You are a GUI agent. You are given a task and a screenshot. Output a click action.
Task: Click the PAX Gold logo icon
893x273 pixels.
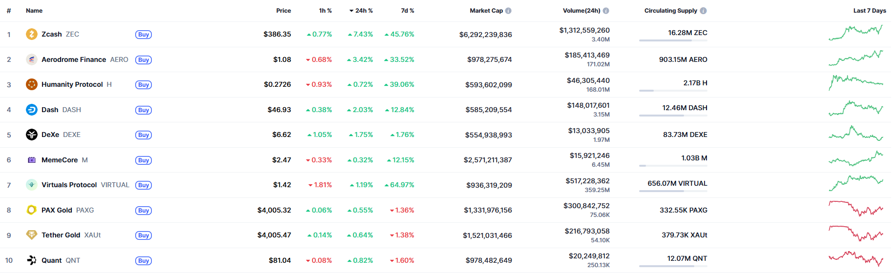[32, 210]
